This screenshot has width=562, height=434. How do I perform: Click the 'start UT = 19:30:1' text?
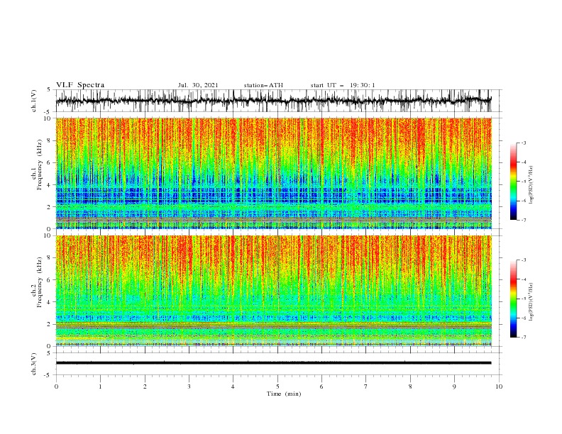[x=343, y=85]
